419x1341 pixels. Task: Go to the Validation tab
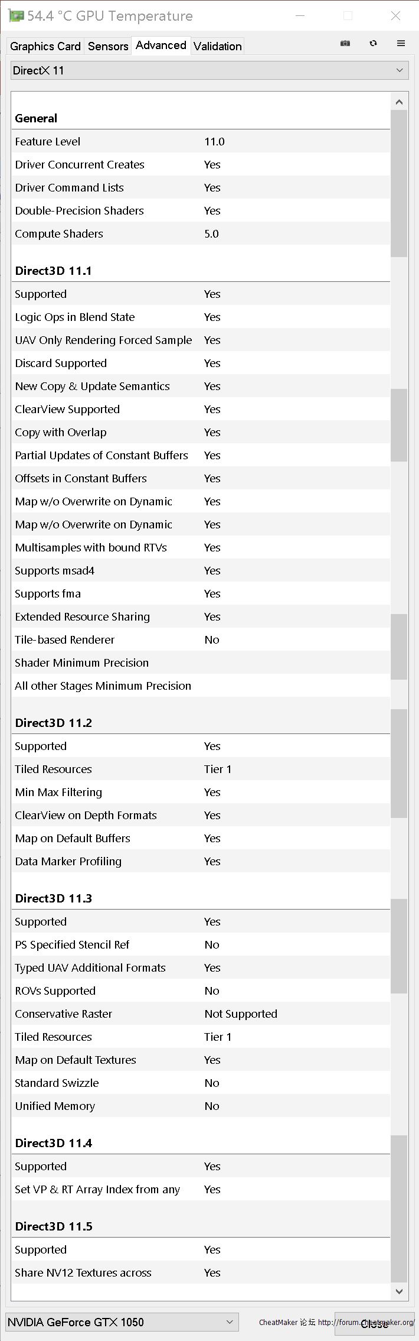tap(217, 46)
